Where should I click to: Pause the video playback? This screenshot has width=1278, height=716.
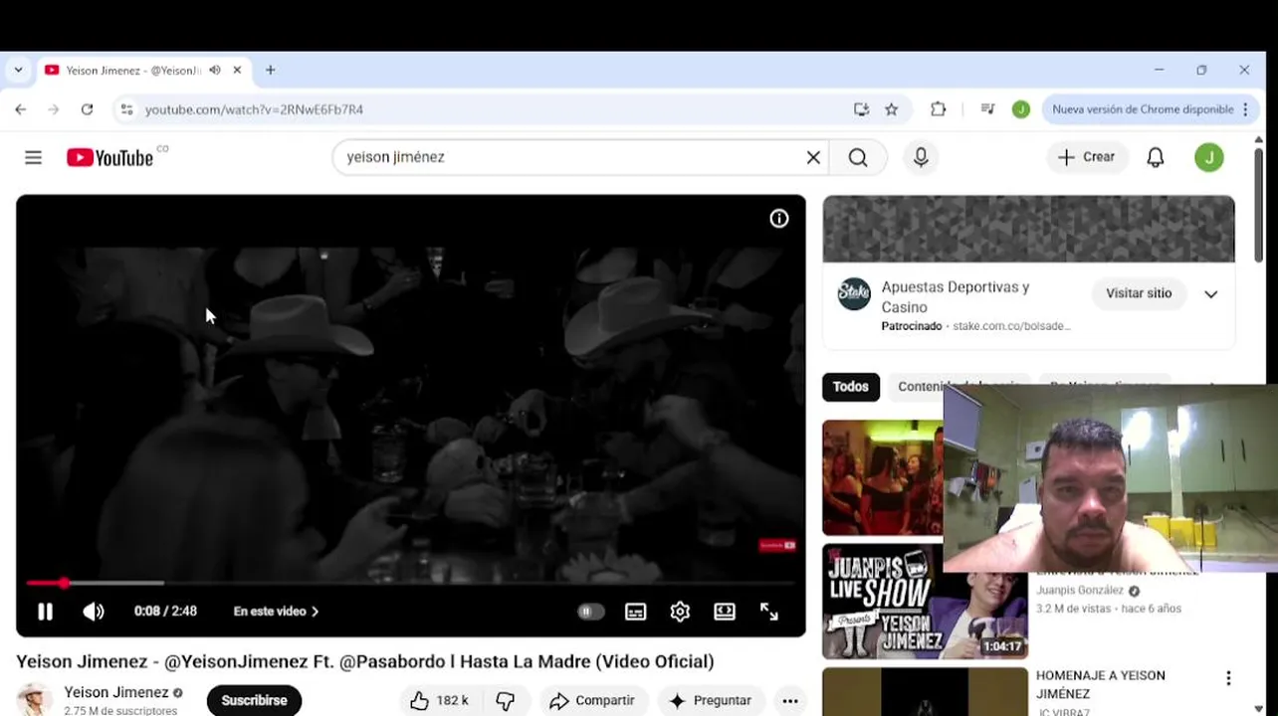(x=45, y=612)
